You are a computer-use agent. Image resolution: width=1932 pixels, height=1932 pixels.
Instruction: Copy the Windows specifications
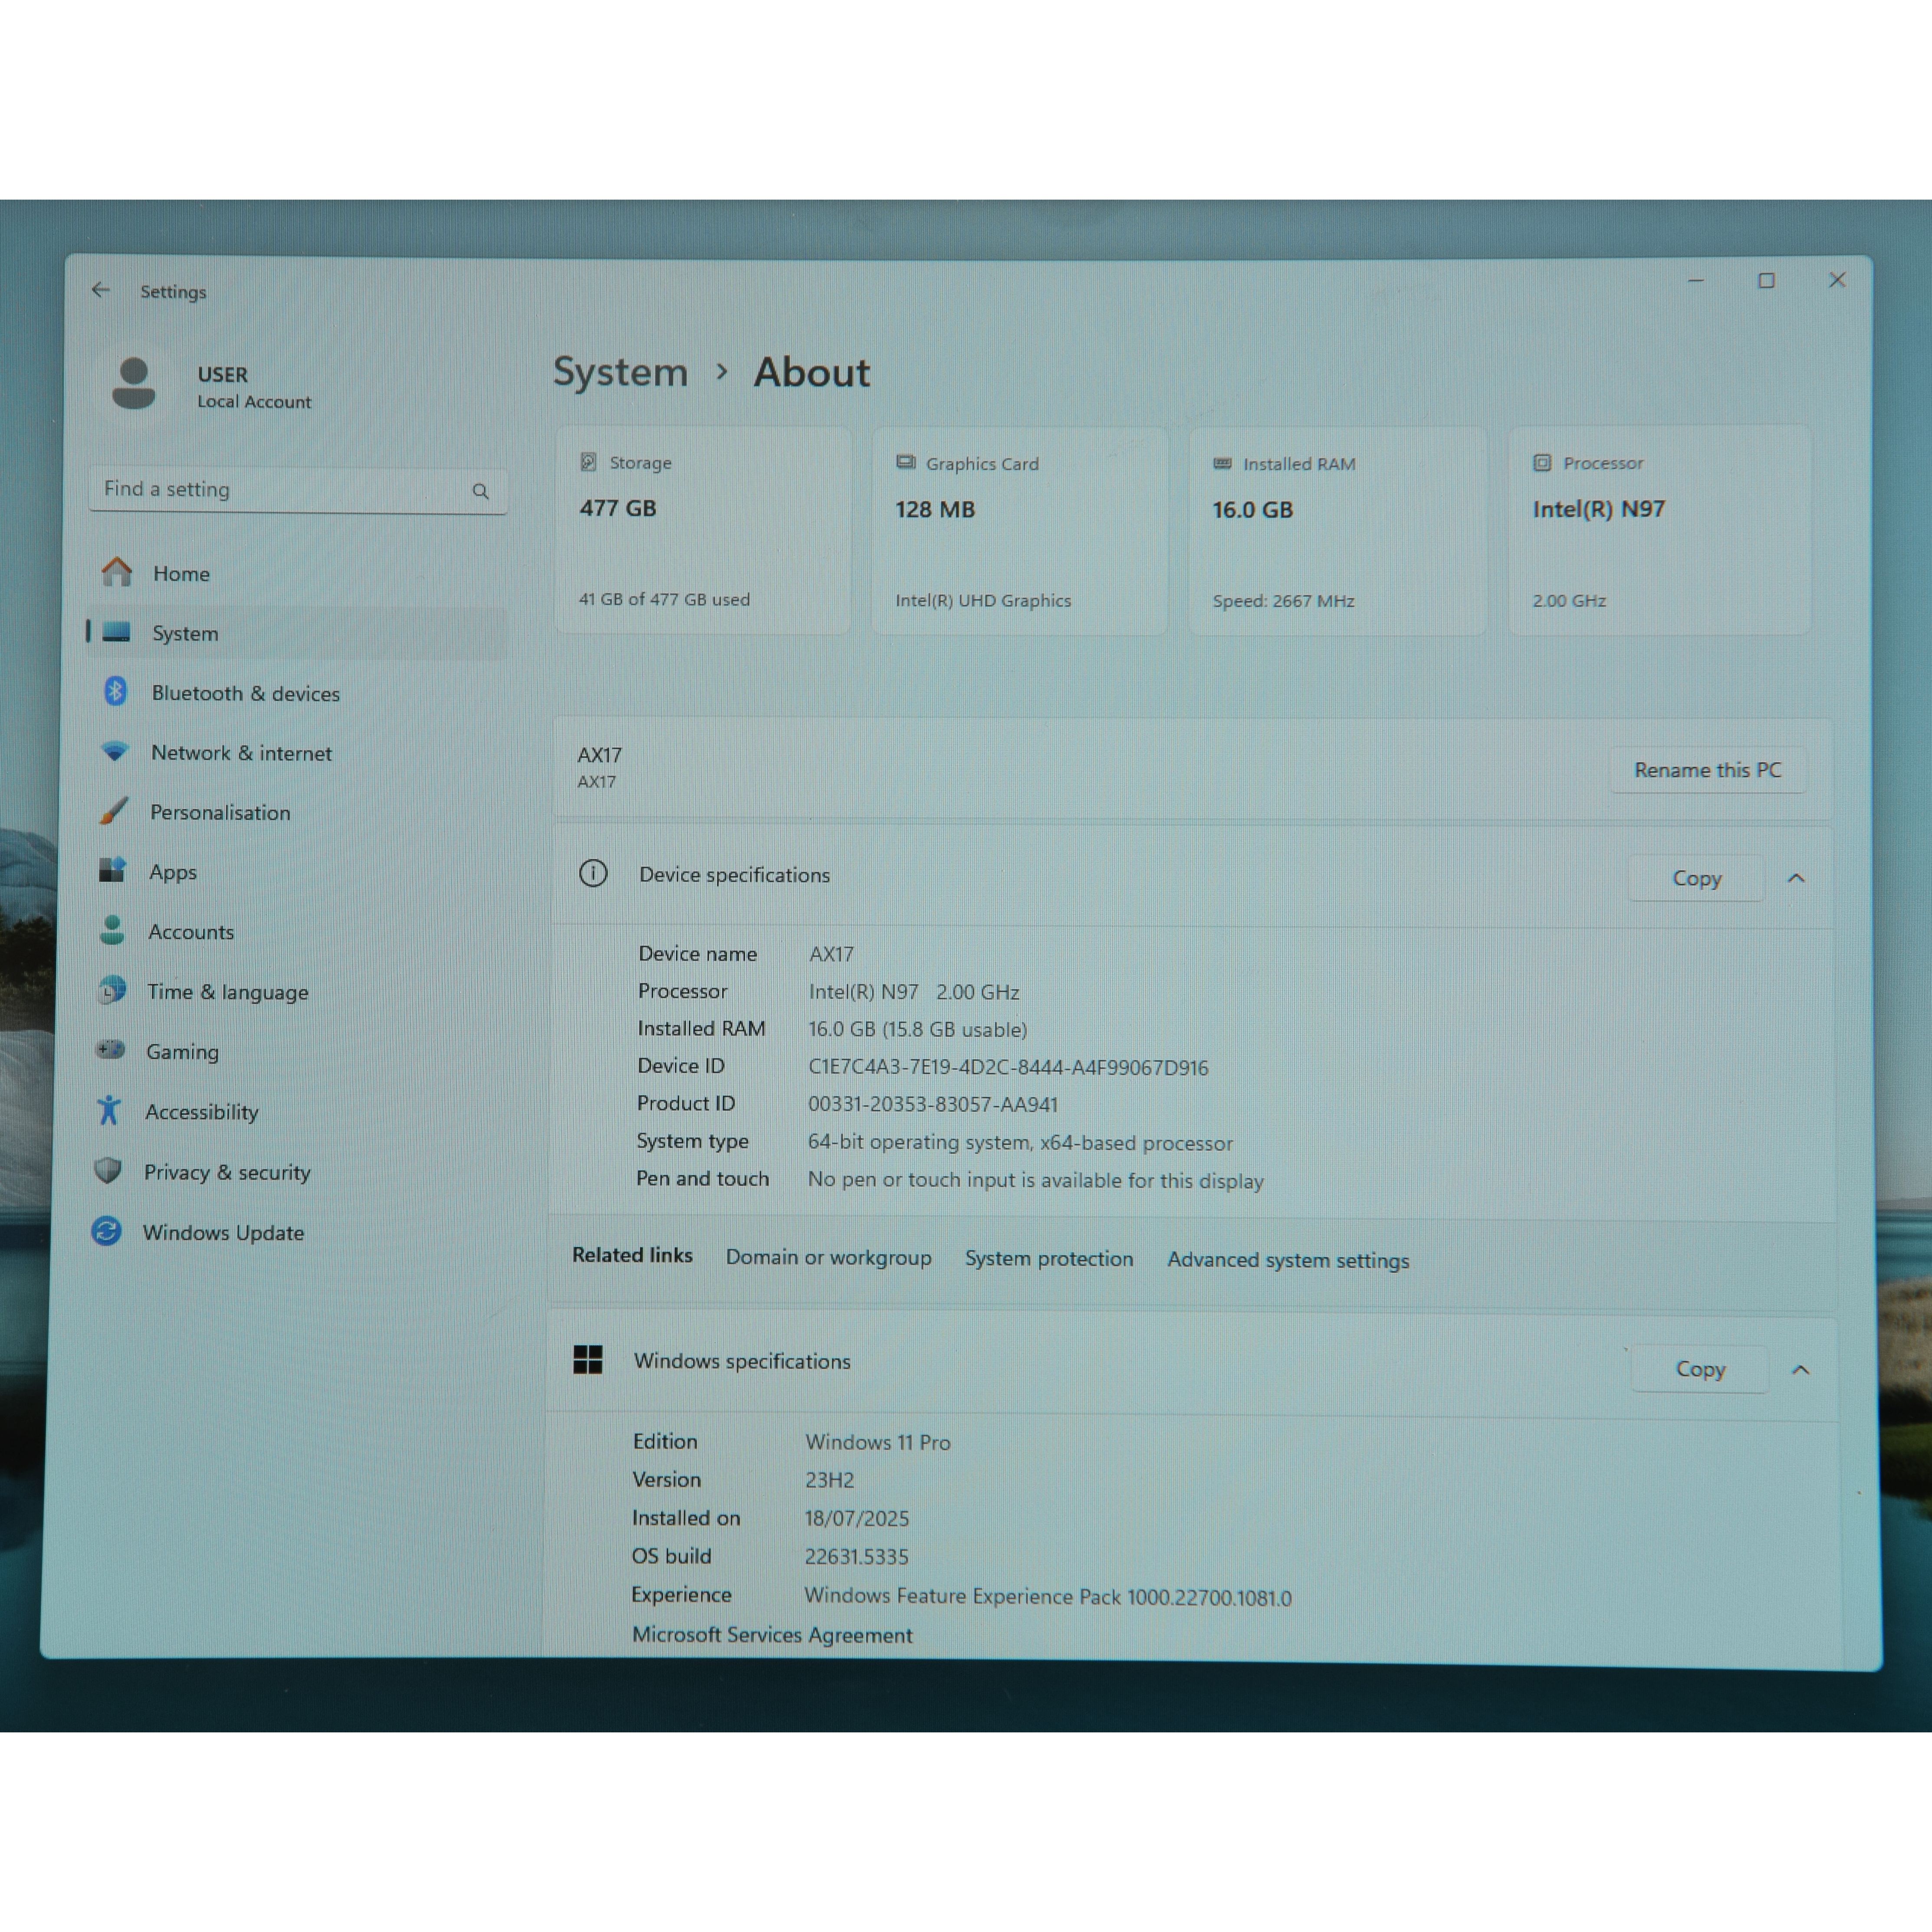(1700, 1369)
